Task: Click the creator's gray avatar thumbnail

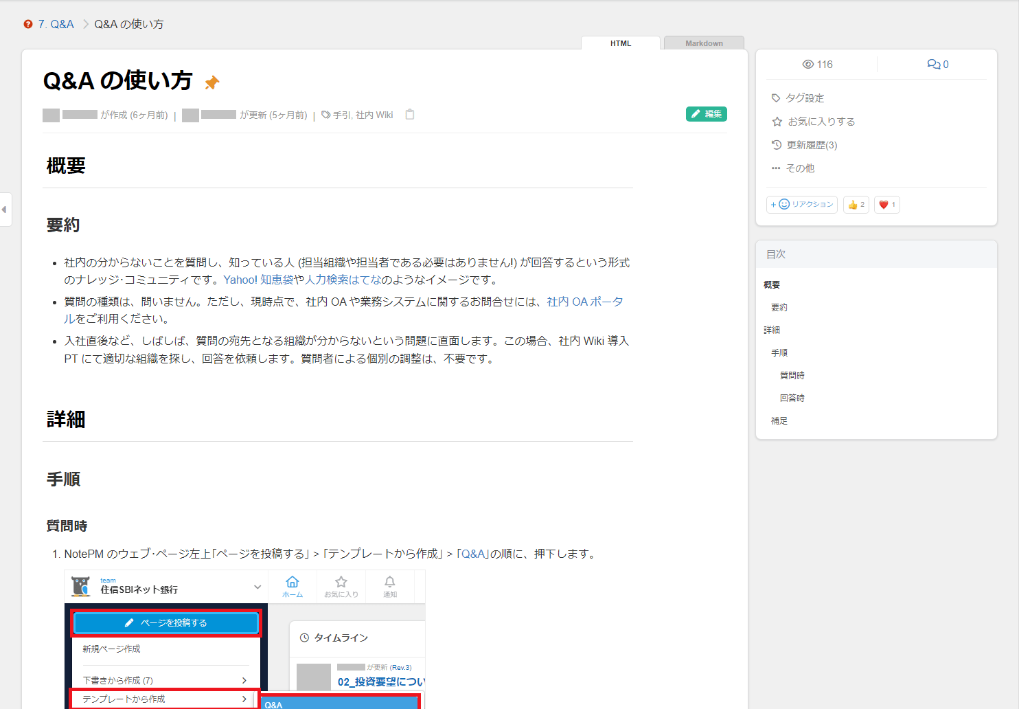Action: coord(51,115)
